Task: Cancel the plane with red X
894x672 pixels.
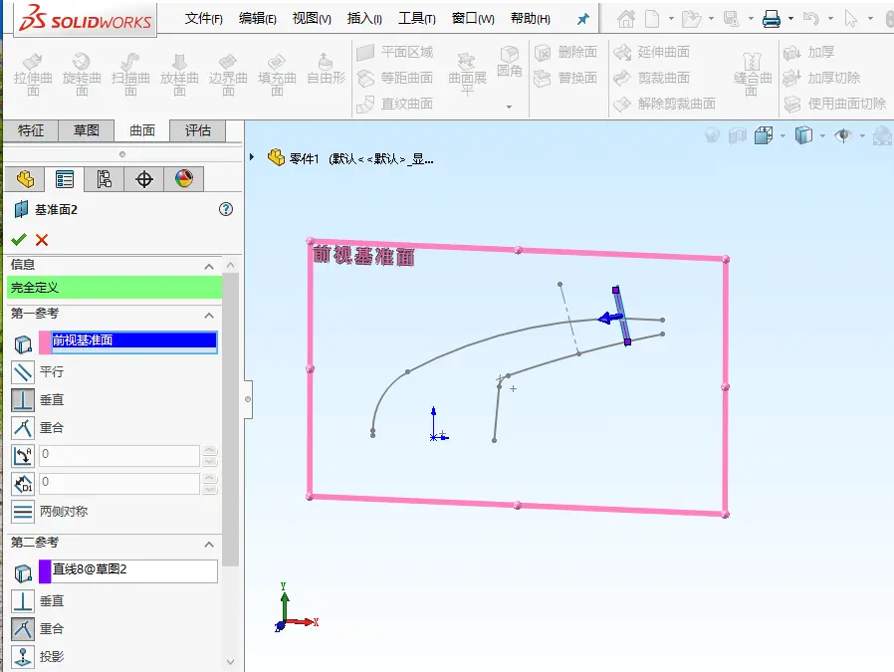Action: click(42, 239)
